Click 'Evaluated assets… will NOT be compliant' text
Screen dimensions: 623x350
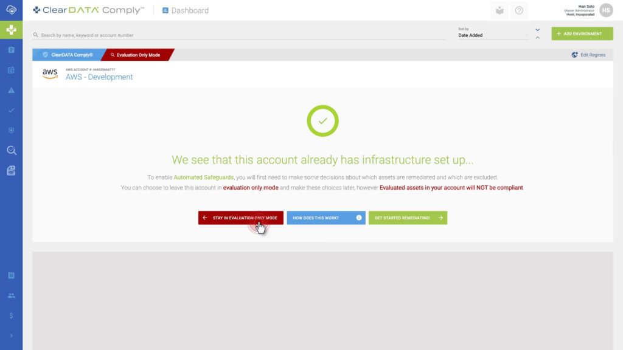coord(451,188)
